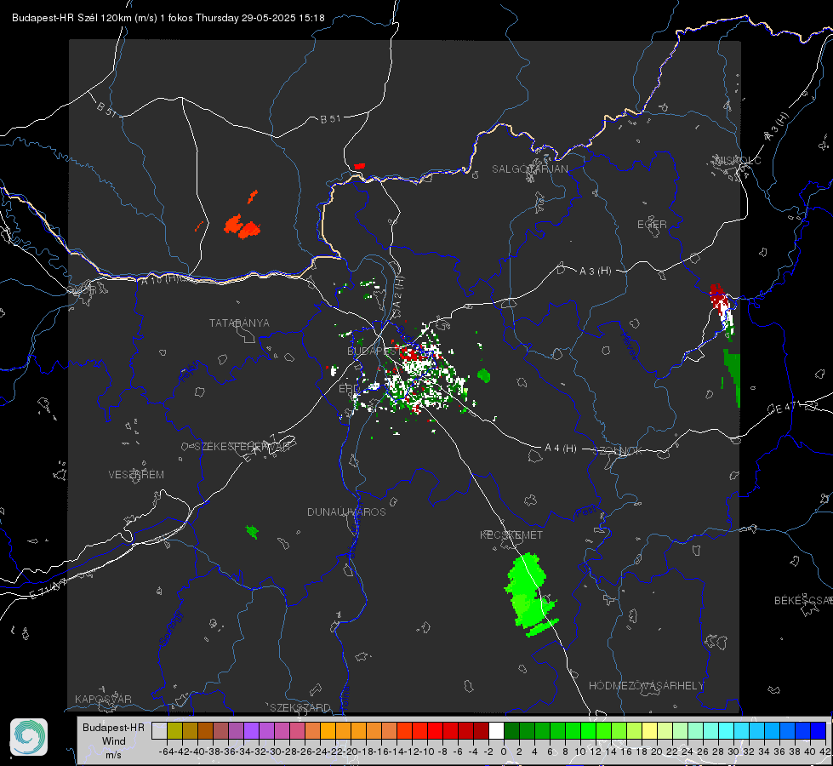Pick the dark blue swatch at the legend's right end
This screenshot has height=766, width=833.
[x=819, y=730]
